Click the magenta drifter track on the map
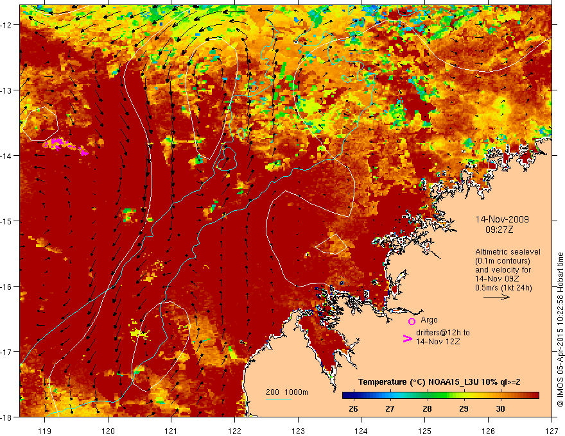 66,146
